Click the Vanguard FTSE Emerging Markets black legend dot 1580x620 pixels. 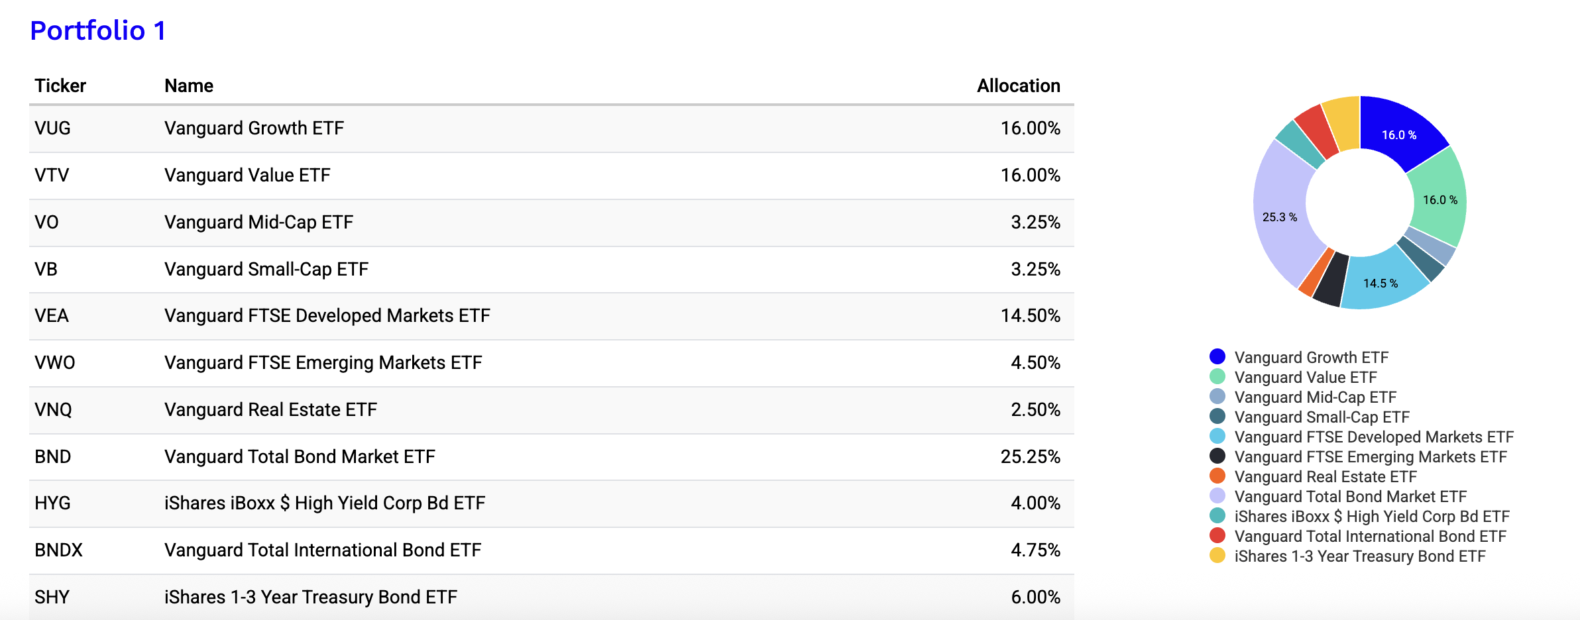click(x=1217, y=456)
